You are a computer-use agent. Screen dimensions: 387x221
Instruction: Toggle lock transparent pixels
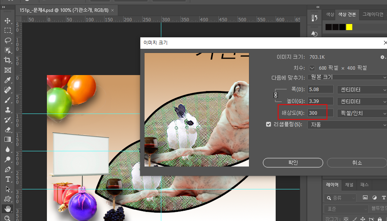click(346, 219)
